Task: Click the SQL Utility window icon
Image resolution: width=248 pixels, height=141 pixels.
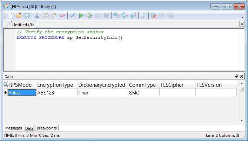Action: (6, 6)
